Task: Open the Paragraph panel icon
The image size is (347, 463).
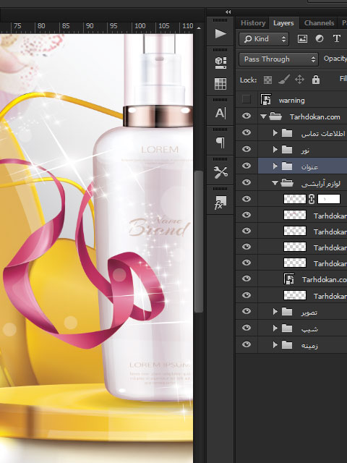Action: [x=220, y=143]
